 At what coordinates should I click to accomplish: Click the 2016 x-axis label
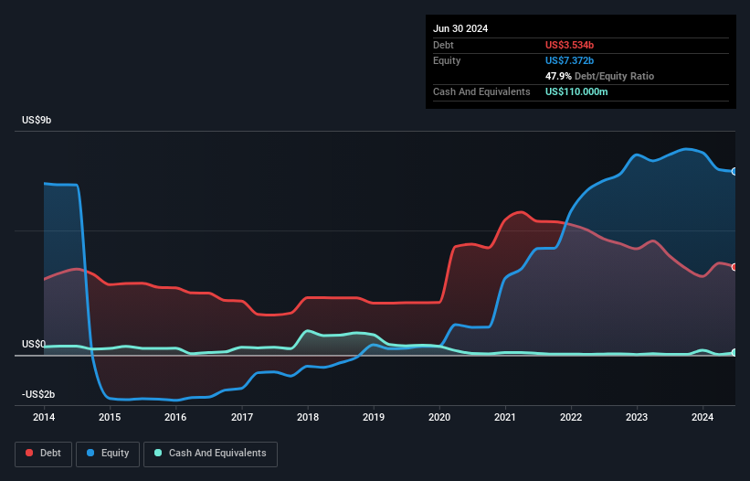click(175, 417)
